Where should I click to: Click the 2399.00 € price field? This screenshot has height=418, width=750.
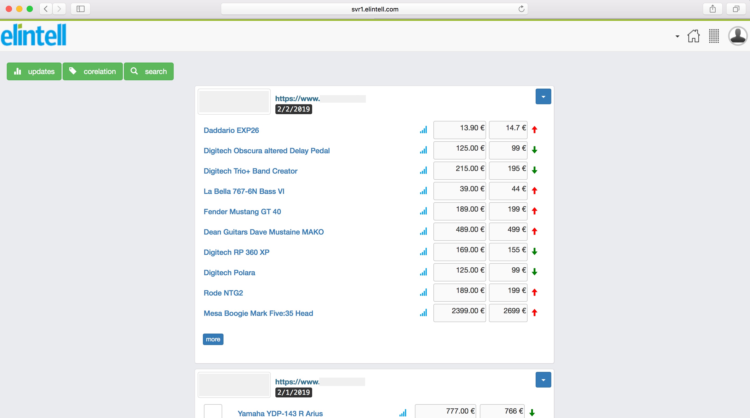459,313
